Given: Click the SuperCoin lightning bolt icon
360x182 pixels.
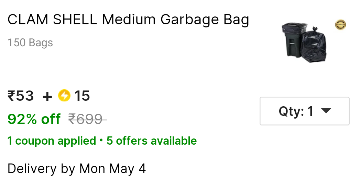Looking at the screenshot, I should [x=64, y=96].
